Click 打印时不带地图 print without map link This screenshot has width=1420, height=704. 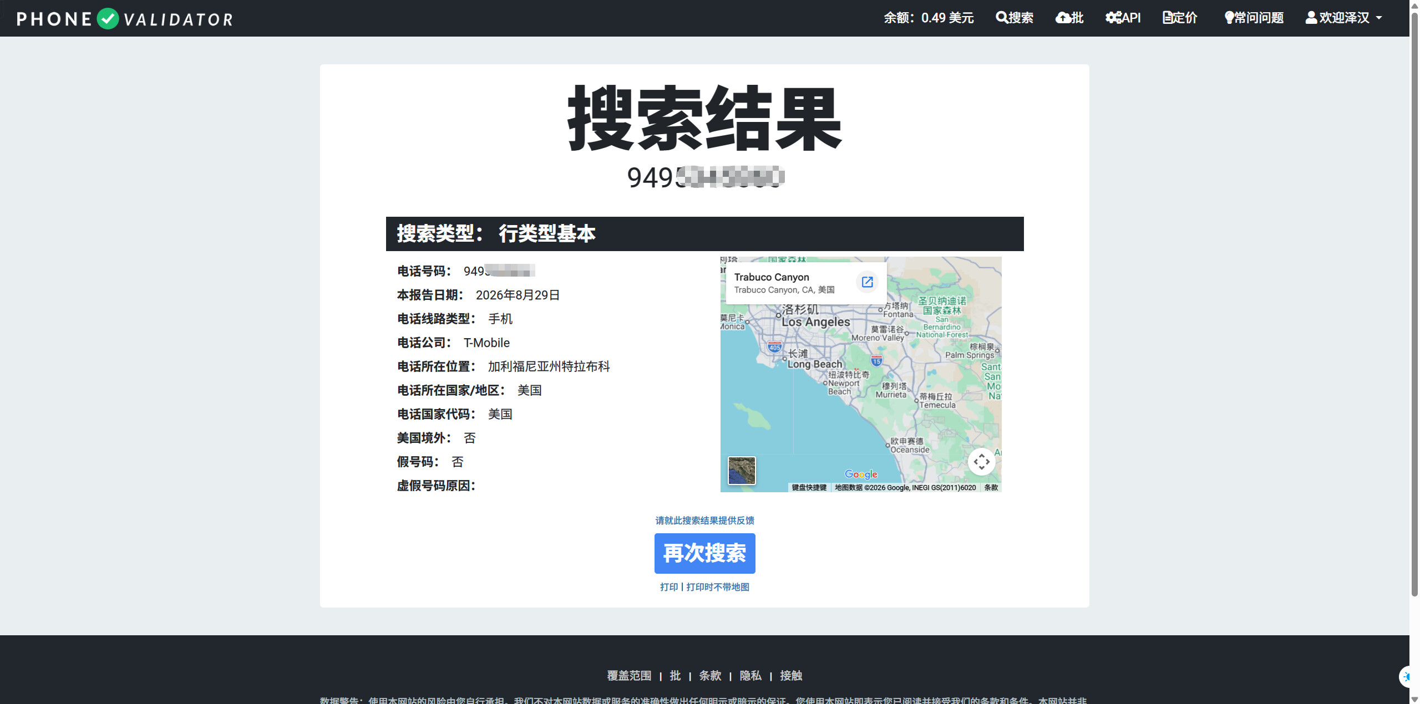[718, 587]
